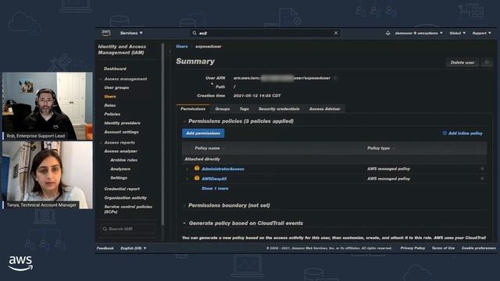The height and width of the screenshot is (281, 500).
Task: Open Credential report in the sidebar
Action: (x=122, y=189)
